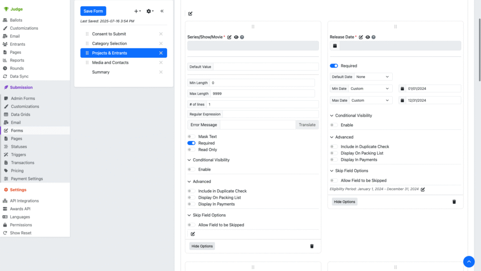Enable the Mask Text toggle
Screen dimensions: 481x271
[191, 136]
